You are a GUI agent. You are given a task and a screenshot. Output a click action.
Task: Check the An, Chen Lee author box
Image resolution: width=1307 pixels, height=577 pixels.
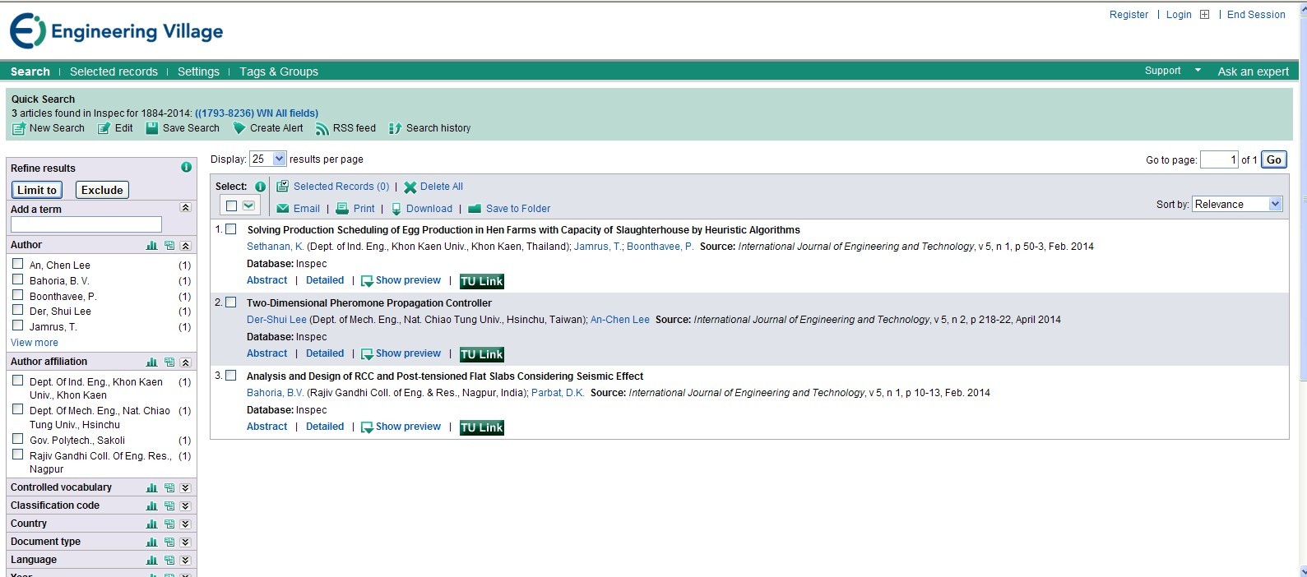point(17,264)
